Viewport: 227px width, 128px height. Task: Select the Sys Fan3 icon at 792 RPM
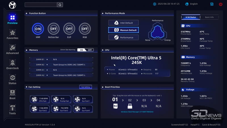click(x=56, y=109)
